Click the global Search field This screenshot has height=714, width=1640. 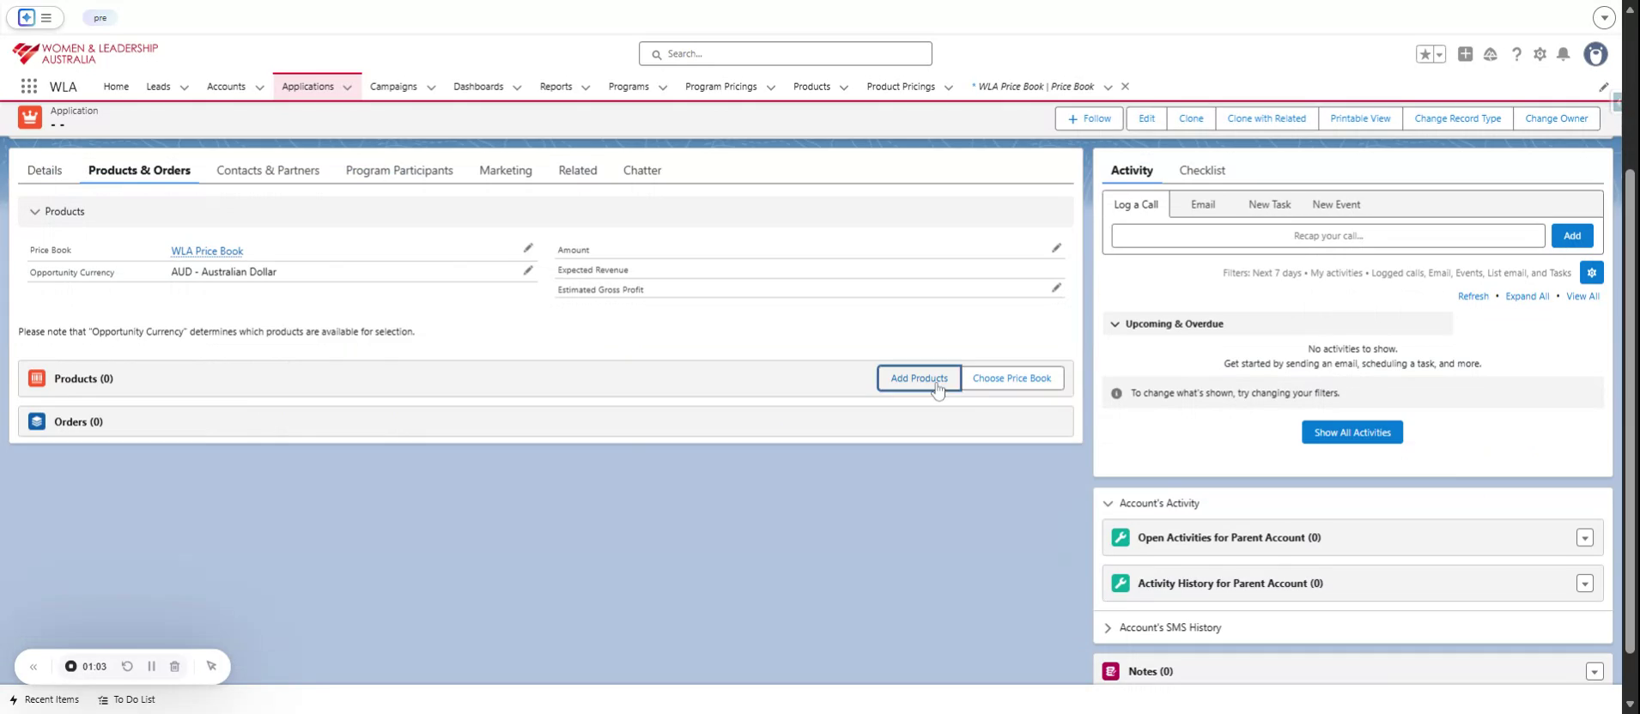click(x=785, y=54)
